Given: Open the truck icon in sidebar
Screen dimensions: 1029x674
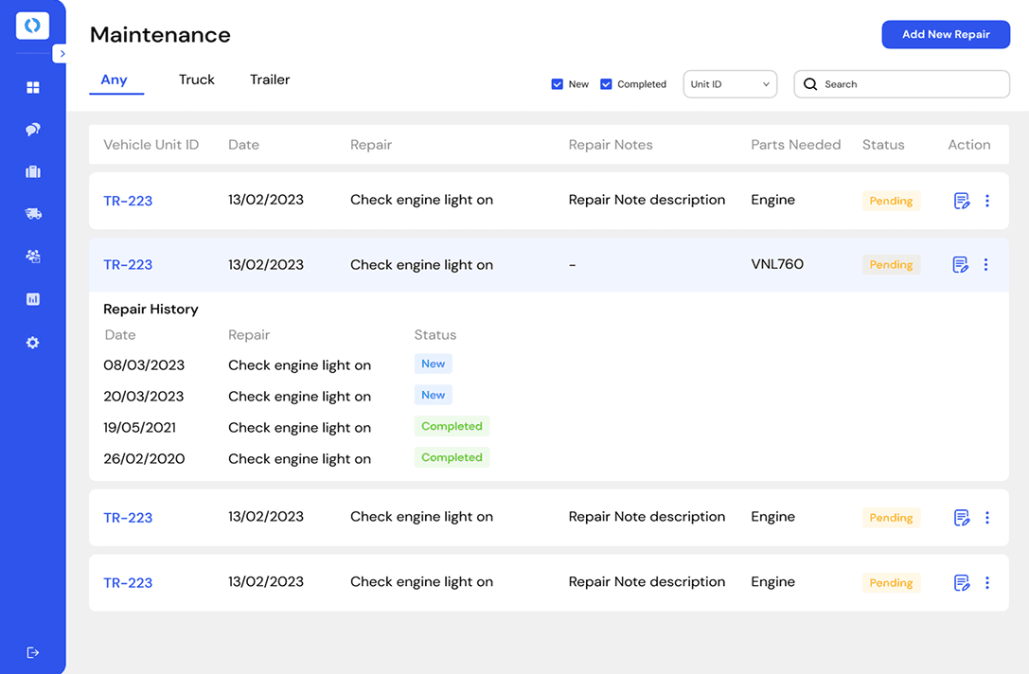Looking at the screenshot, I should point(33,214).
